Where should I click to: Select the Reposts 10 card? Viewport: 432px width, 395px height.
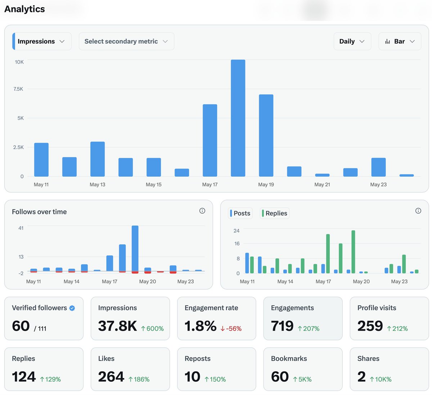pyautogui.click(x=217, y=369)
